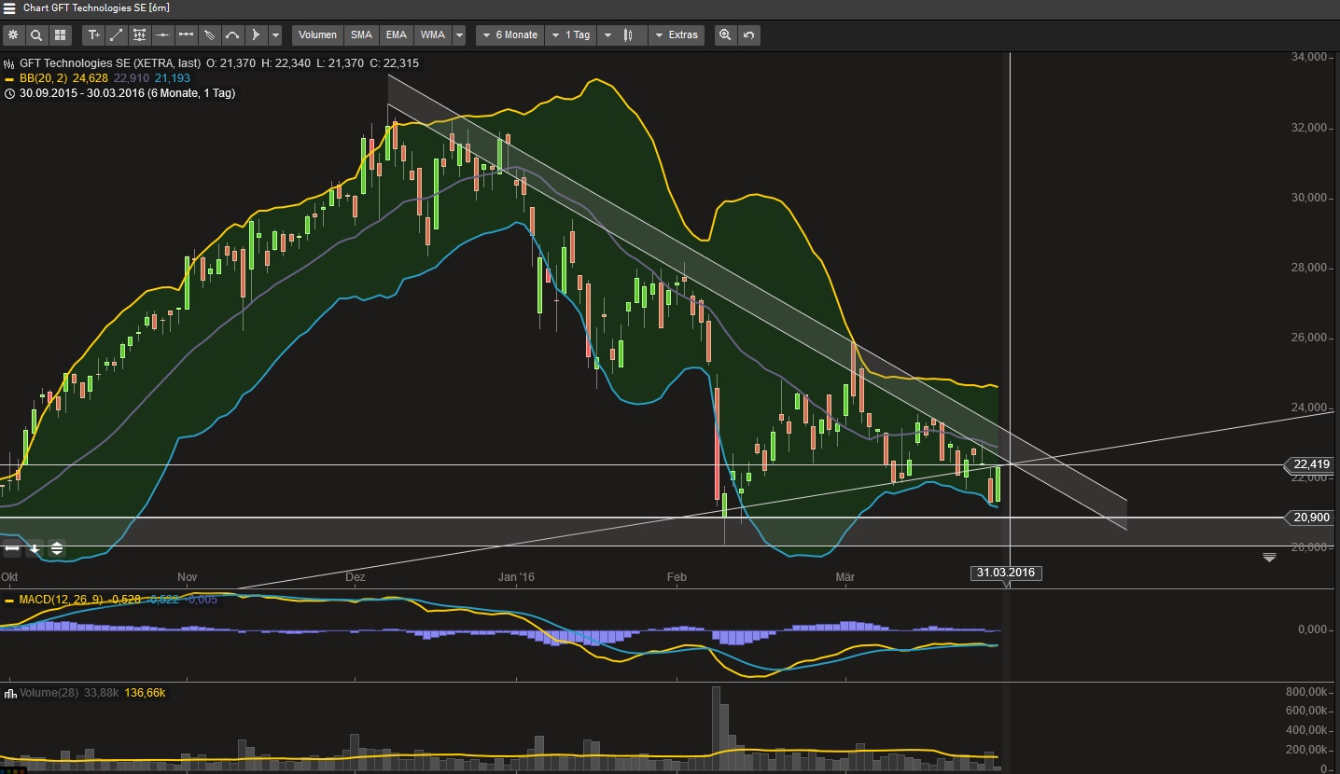Click the zoom-in magnifier icon
1340x774 pixels.
click(725, 35)
